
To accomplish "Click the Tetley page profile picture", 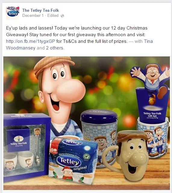I will click(13, 13).
